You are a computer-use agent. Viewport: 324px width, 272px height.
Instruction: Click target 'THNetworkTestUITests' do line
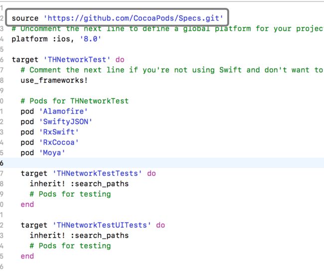pos(93,225)
